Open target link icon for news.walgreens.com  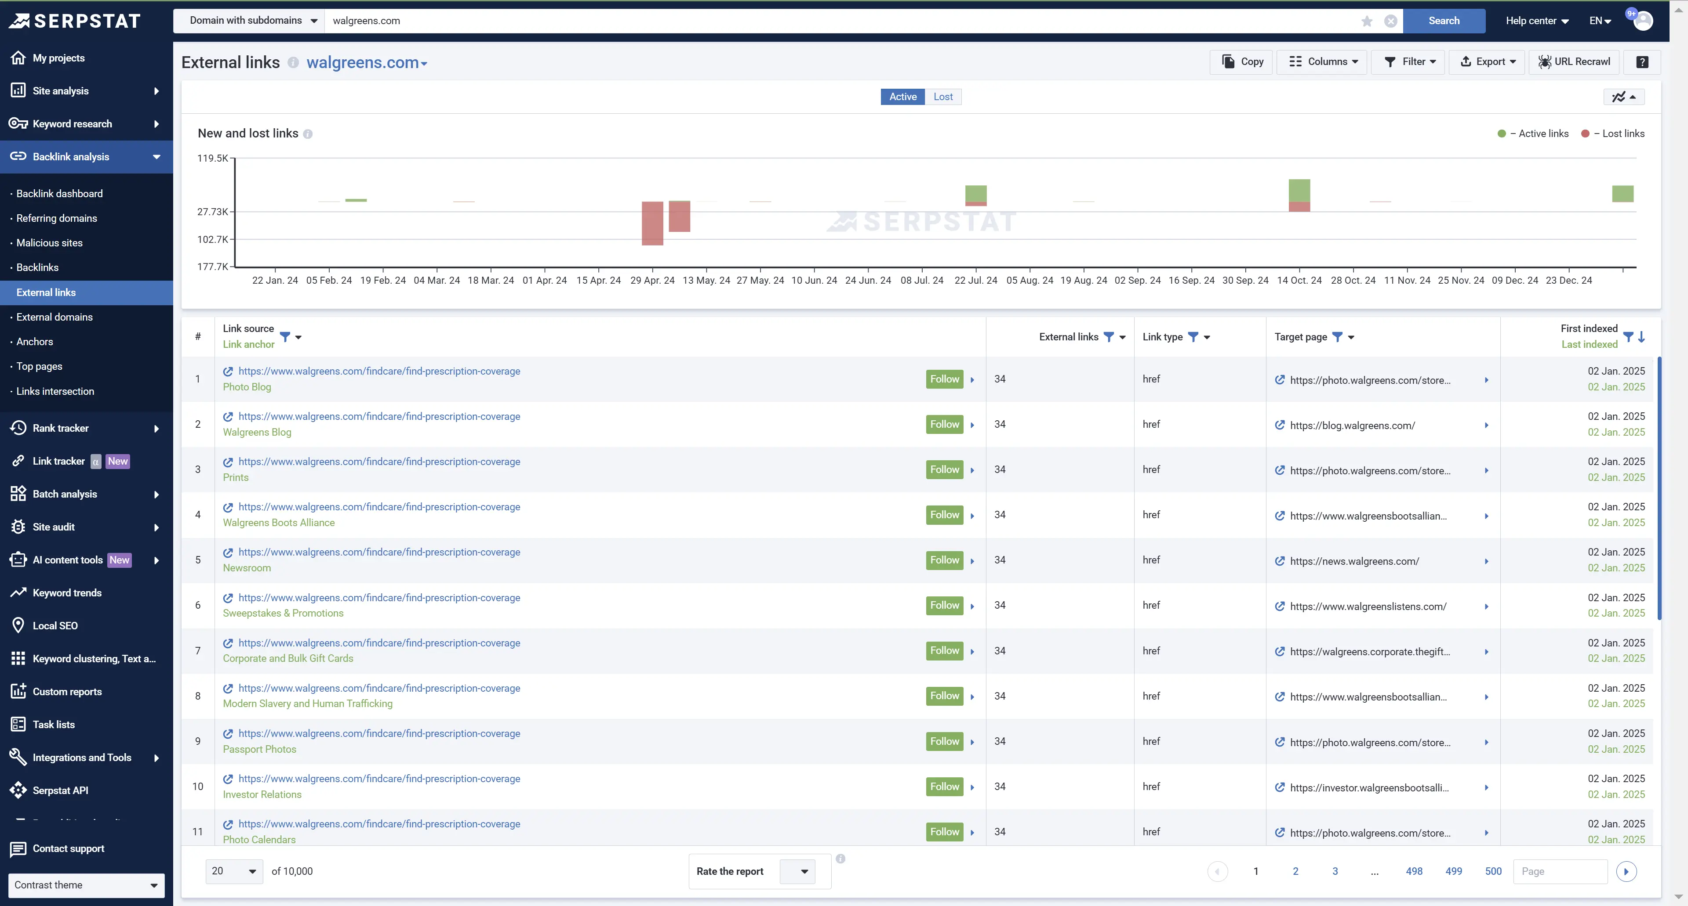[1280, 561]
